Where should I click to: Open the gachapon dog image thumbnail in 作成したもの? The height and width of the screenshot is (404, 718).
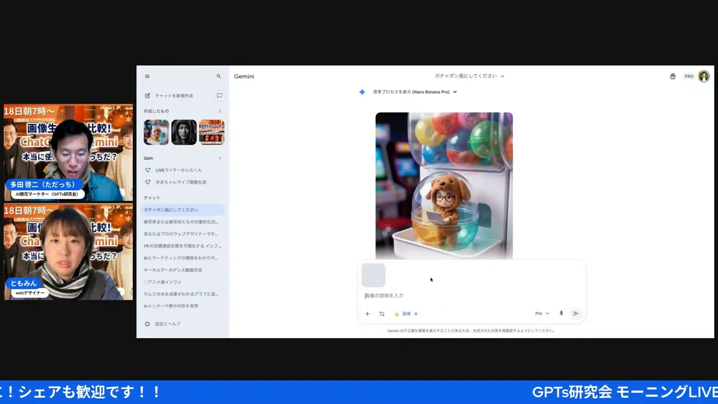(x=156, y=132)
